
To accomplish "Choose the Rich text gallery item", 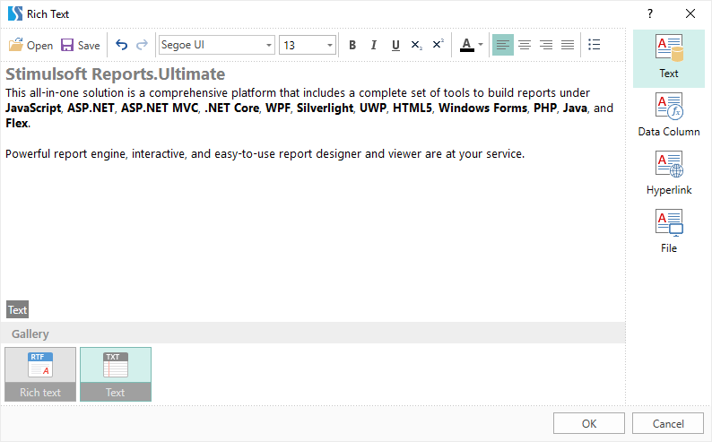I will coord(40,375).
